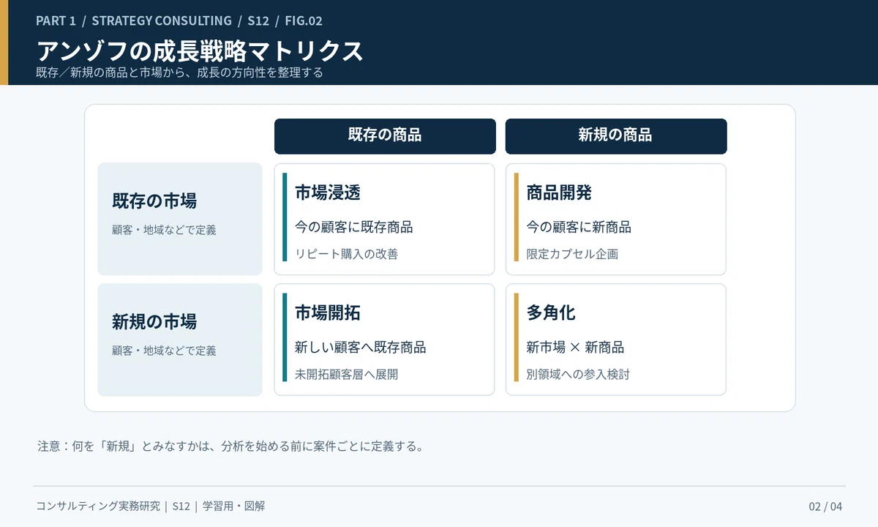Click the "新規の市場" row heading
The height and width of the screenshot is (527, 878).
tap(154, 321)
